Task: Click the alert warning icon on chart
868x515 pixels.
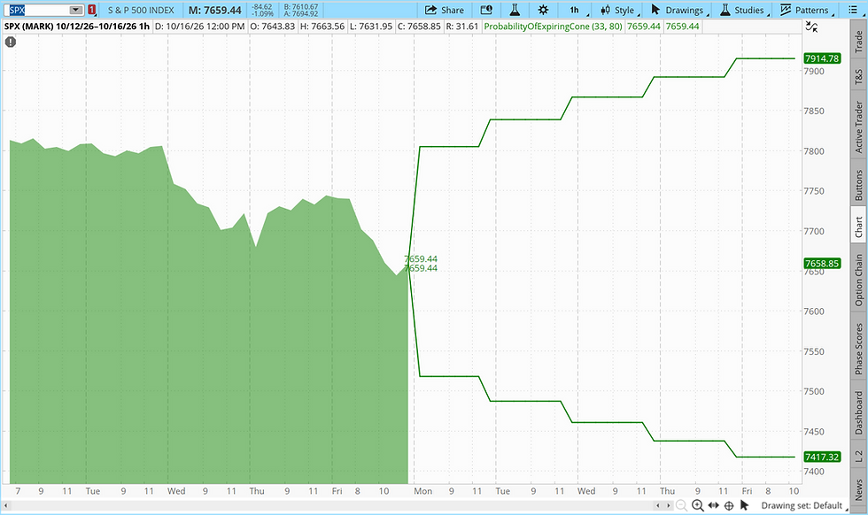Action: click(x=11, y=42)
